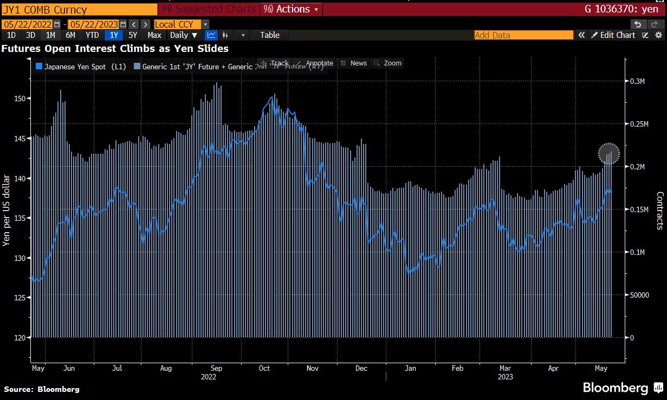Open the Annotate drawing tool
The width and height of the screenshot is (667, 400).
tap(315, 63)
